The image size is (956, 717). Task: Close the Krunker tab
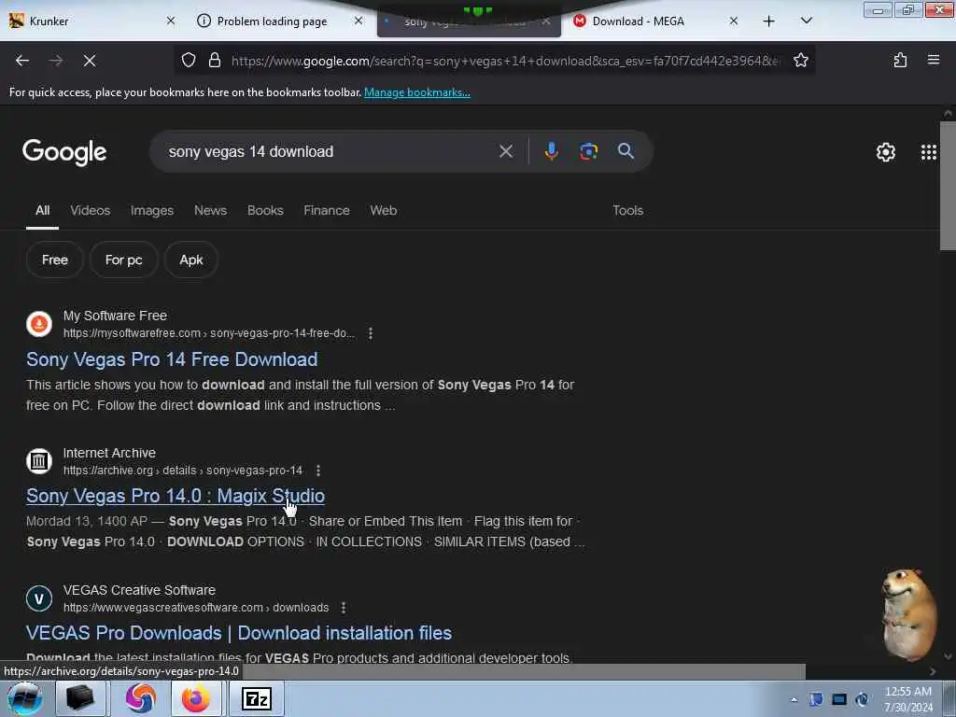(171, 21)
